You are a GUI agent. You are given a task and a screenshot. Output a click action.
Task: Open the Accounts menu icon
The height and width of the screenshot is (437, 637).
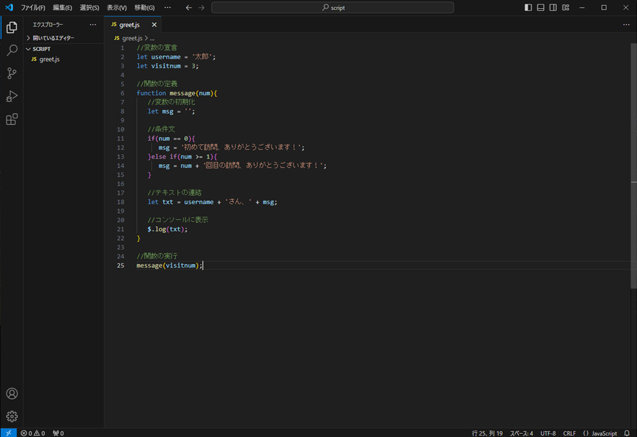coord(11,394)
